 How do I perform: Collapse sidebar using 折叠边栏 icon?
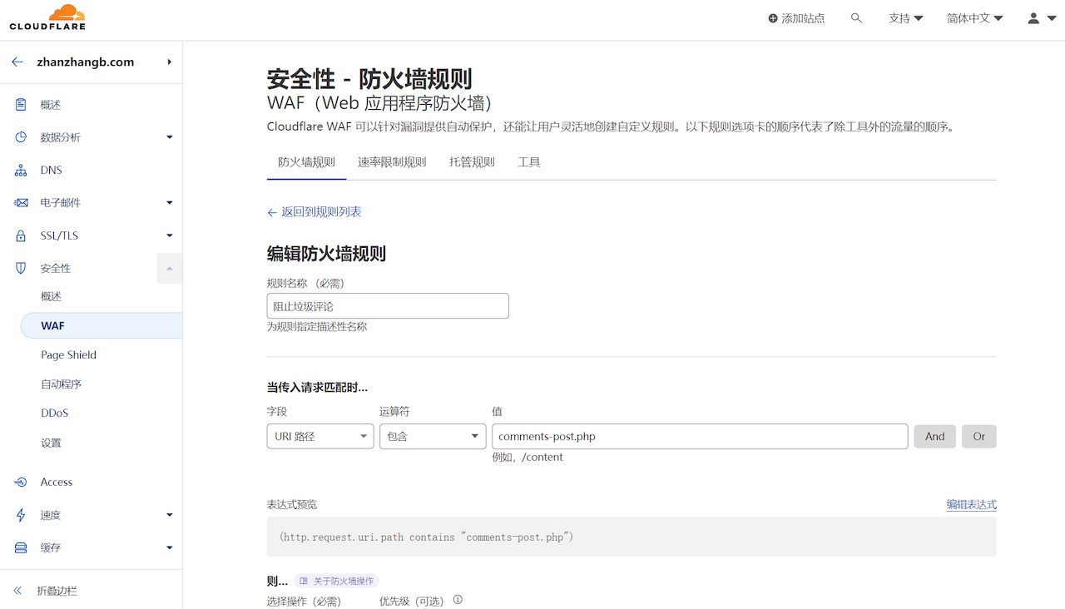(x=17, y=591)
